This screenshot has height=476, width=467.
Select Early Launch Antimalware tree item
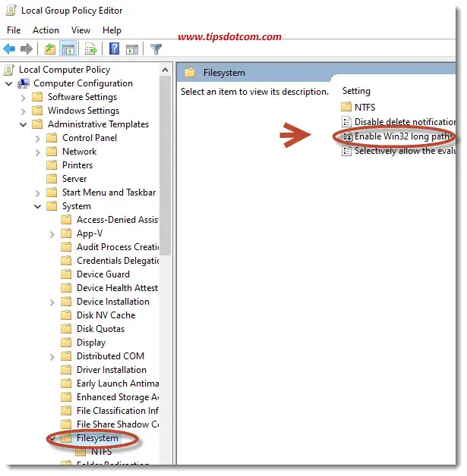118,384
